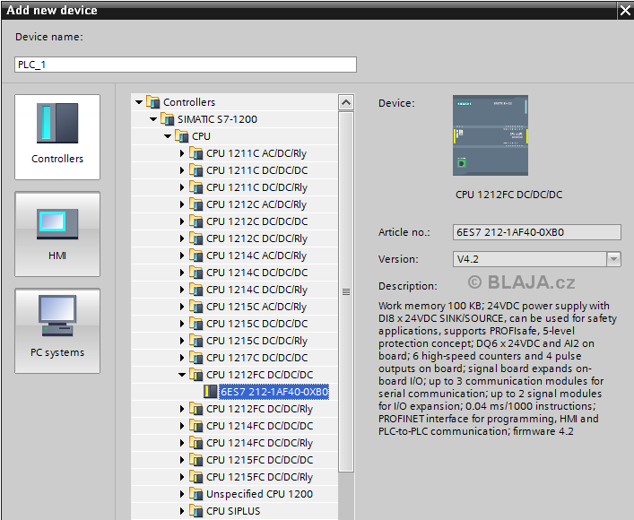Image resolution: width=634 pixels, height=520 pixels.
Task: Click folder icon of CPU 1212C DC/DC/Rly
Action: [x=196, y=238]
